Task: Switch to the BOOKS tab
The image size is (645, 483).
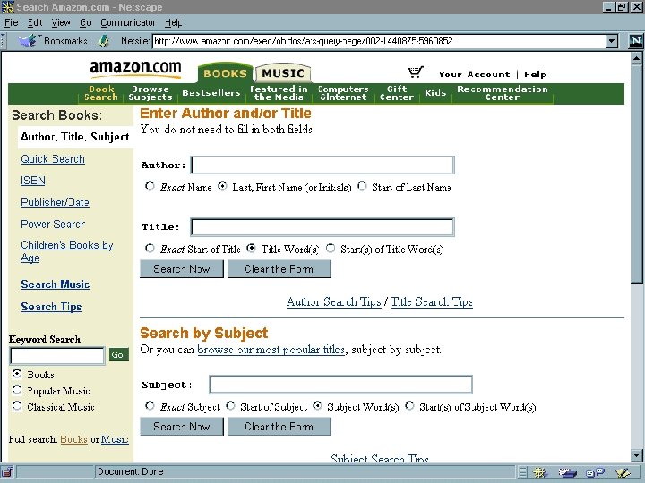Action: coord(225,73)
